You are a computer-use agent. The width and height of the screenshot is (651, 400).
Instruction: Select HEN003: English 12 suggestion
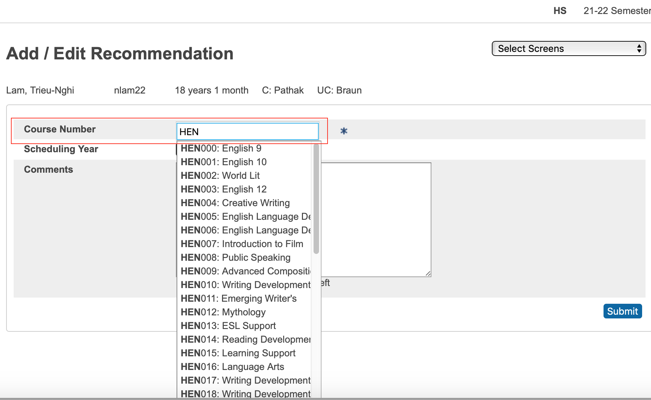[x=223, y=189]
